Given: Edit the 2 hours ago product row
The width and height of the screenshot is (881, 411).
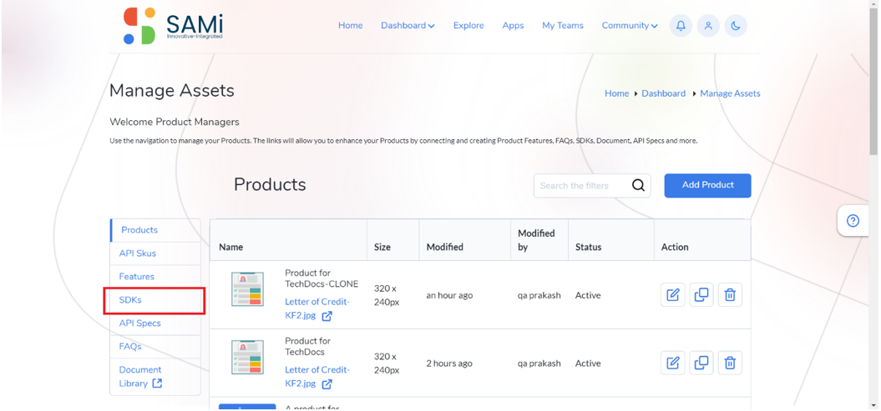Looking at the screenshot, I should (x=672, y=363).
